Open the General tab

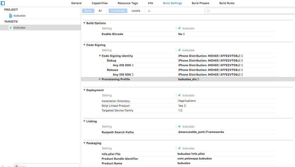tap(76, 3)
